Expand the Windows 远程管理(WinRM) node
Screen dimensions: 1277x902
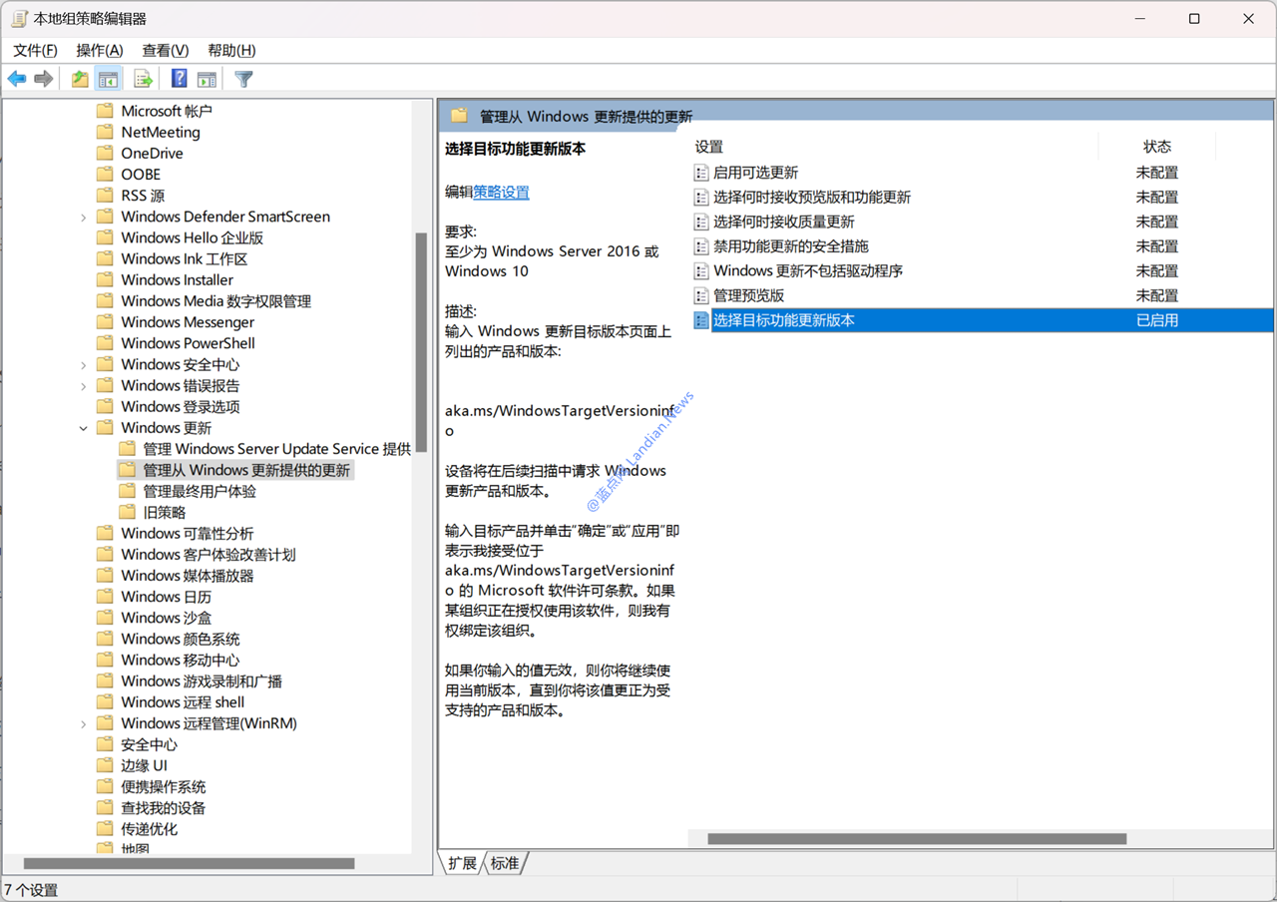pyautogui.click(x=84, y=723)
